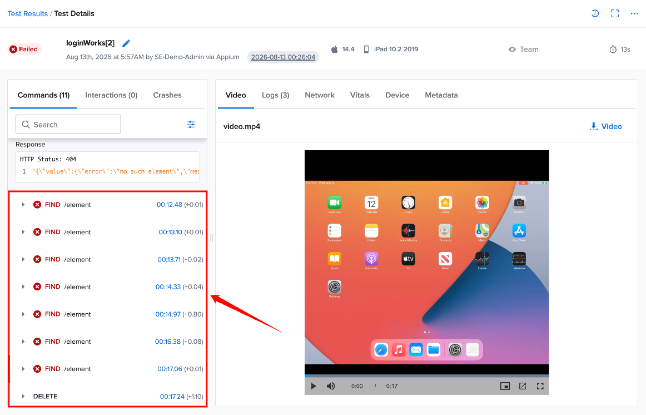Click the Podcasts icon in video

click(371, 259)
